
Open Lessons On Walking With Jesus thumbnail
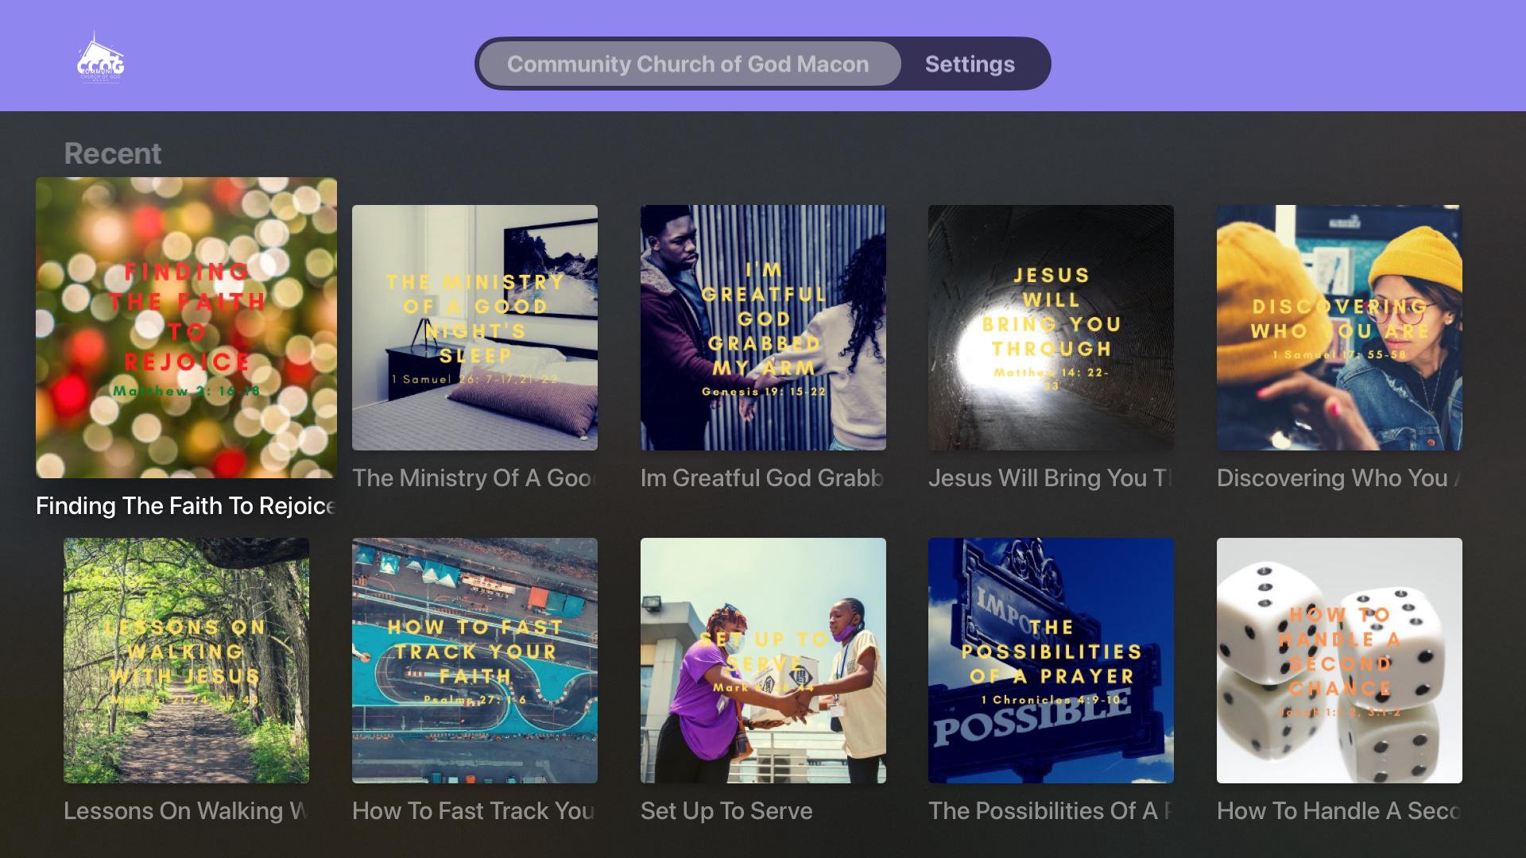click(x=186, y=660)
